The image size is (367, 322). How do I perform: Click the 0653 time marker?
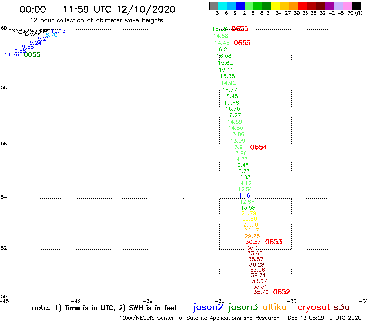(273, 242)
